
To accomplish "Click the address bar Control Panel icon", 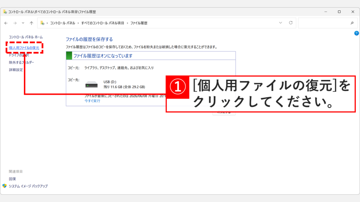I will (x=42, y=23).
